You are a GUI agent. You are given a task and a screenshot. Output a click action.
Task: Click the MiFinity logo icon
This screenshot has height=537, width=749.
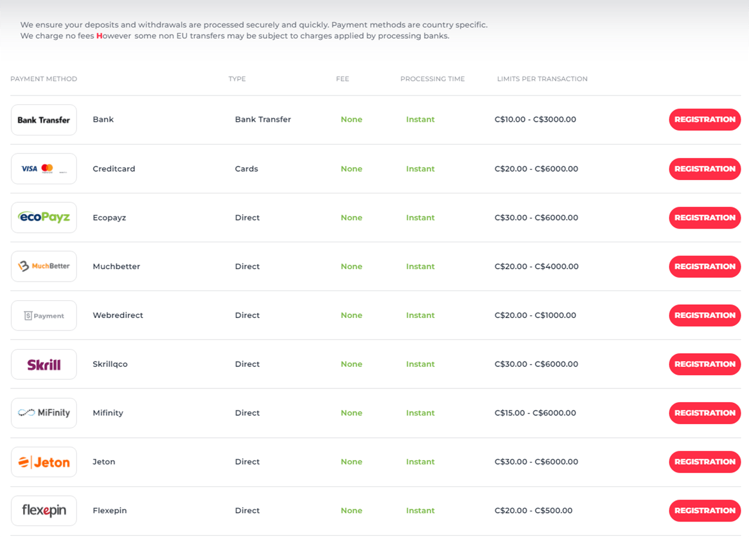coord(44,413)
